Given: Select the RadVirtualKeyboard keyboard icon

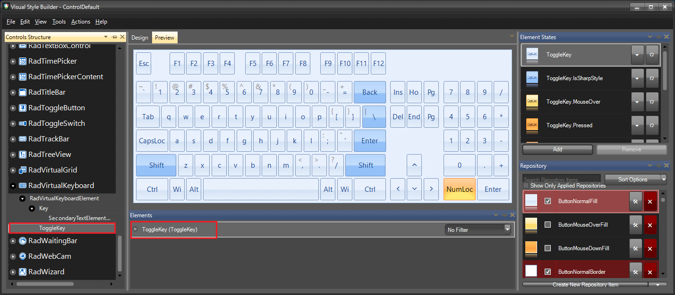Looking at the screenshot, I should [x=22, y=185].
